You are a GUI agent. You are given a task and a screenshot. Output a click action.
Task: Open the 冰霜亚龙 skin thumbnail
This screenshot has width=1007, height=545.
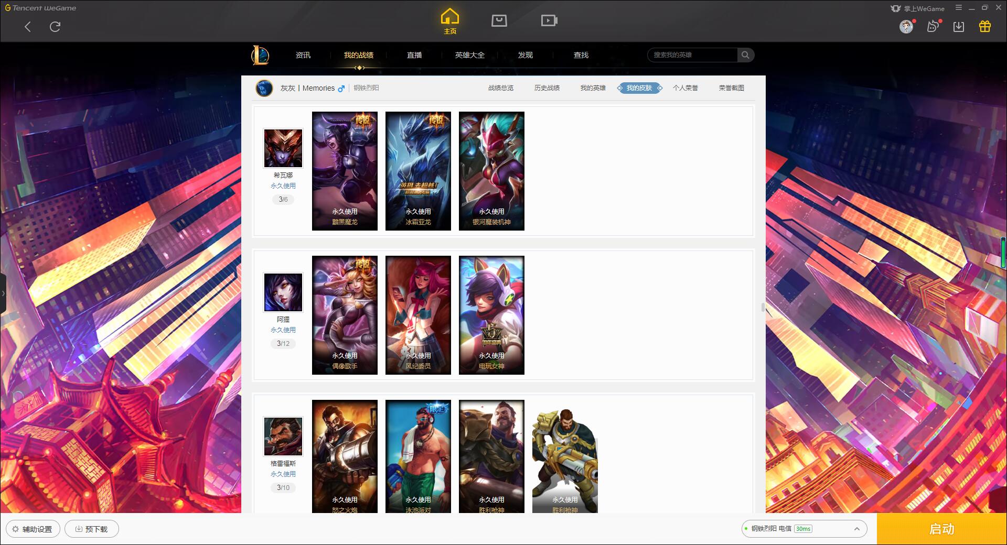418,171
